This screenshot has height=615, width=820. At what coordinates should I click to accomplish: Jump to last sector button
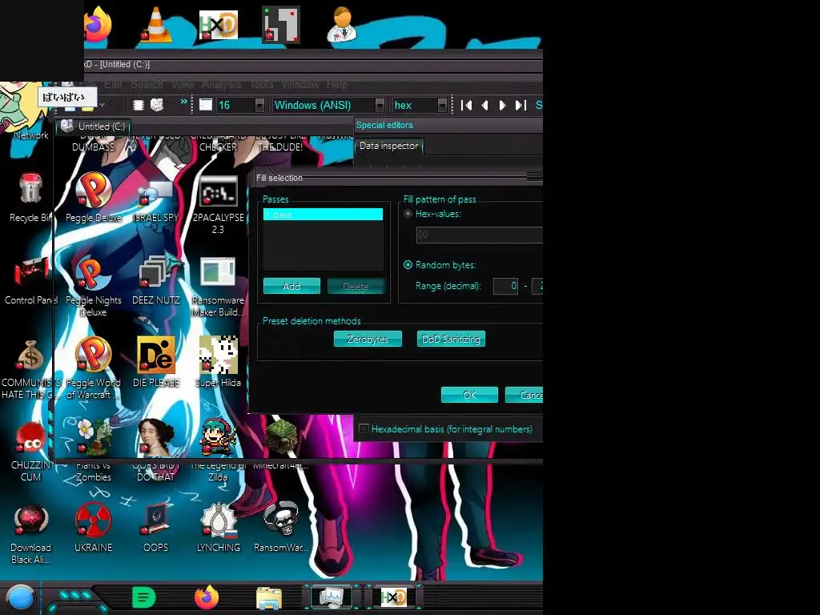521,105
